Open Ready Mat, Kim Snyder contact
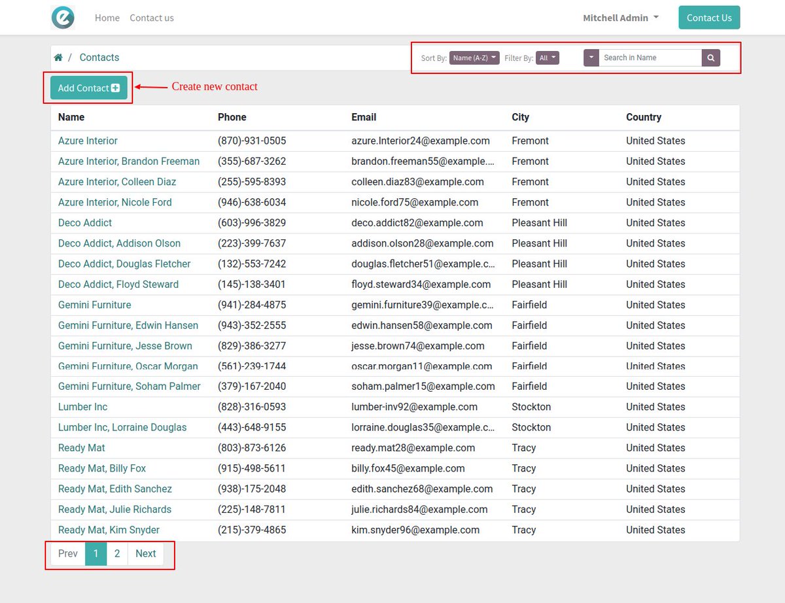Viewport: 785px width, 603px height. coord(109,530)
